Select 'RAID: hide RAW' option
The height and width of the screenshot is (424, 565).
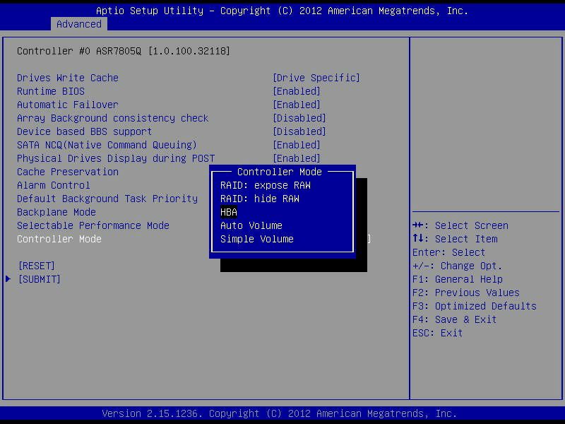coord(259,199)
